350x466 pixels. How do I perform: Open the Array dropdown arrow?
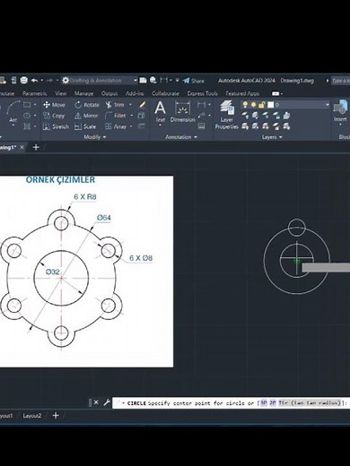[131, 126]
